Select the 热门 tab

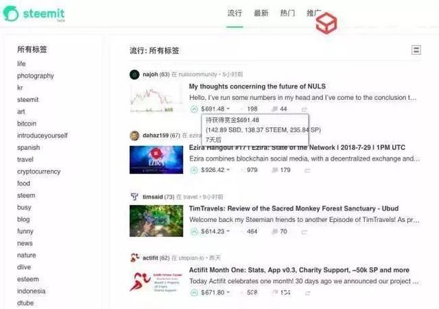point(287,13)
